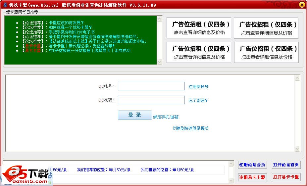Click the bottom-right 广告位招租 ad banner
Image resolution: width=307 pixels, height=186 pixels.
pyautogui.click(x=266, y=52)
